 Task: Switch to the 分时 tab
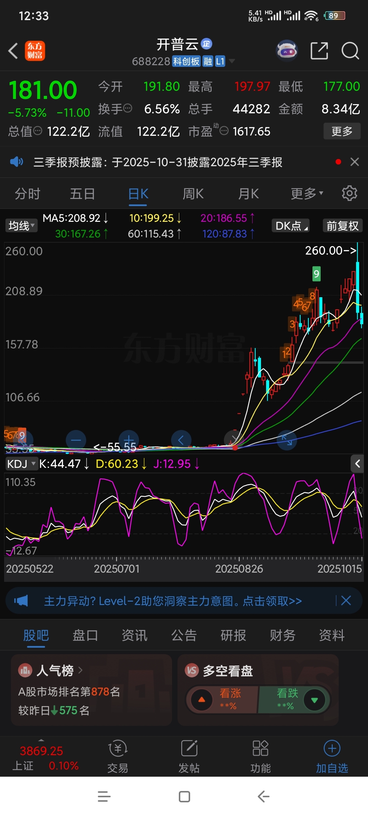click(28, 193)
